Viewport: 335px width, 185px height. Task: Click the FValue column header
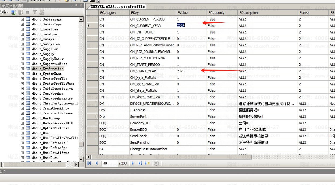(x=182, y=13)
